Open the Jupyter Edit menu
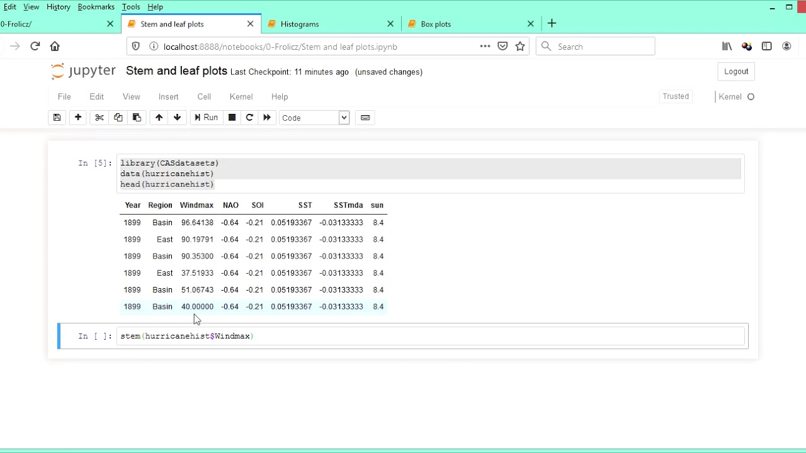 (96, 97)
